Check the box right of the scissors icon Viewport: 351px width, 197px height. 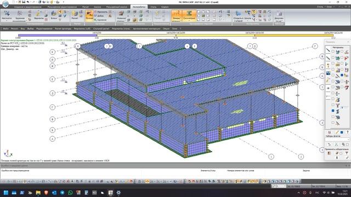[x=347, y=144]
